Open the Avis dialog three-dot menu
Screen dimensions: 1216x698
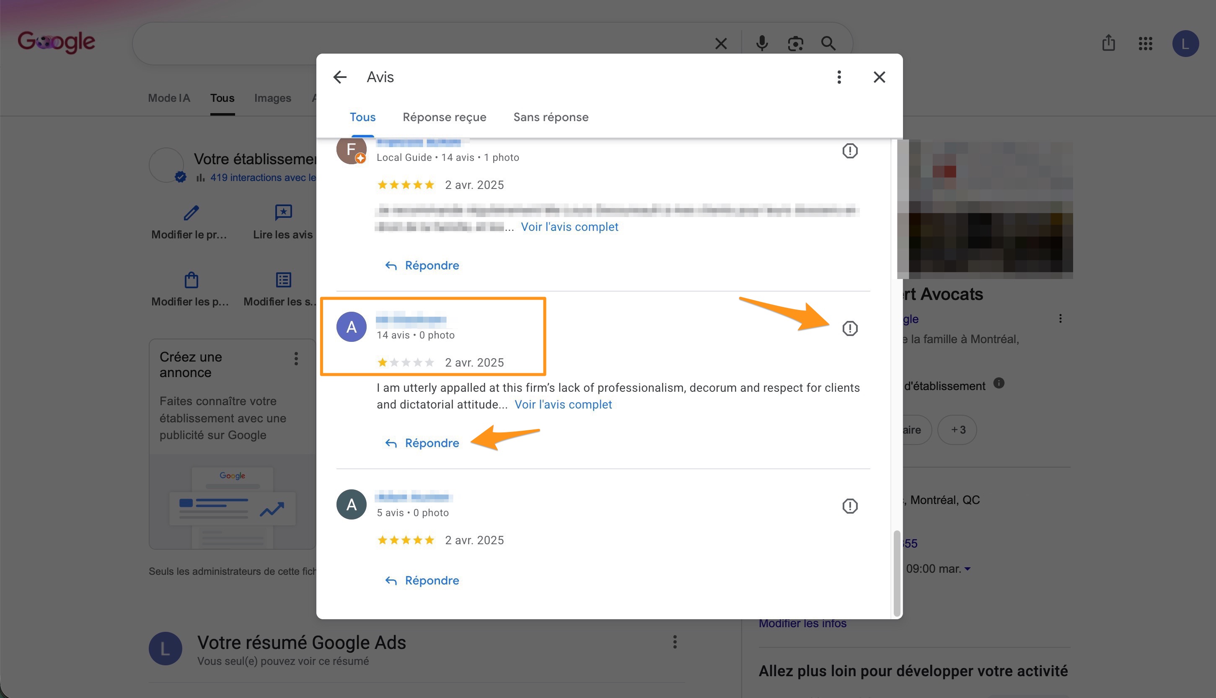coord(839,77)
